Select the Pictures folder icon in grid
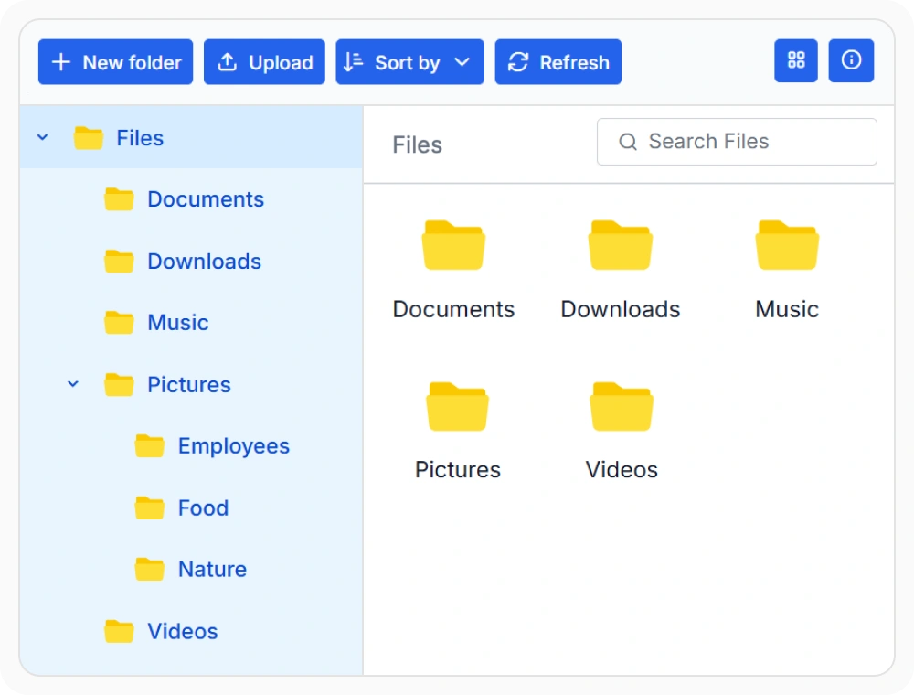This screenshot has width=914, height=695. [x=458, y=406]
